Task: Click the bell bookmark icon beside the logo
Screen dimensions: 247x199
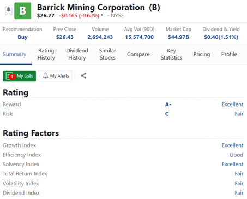Action: coord(8,11)
